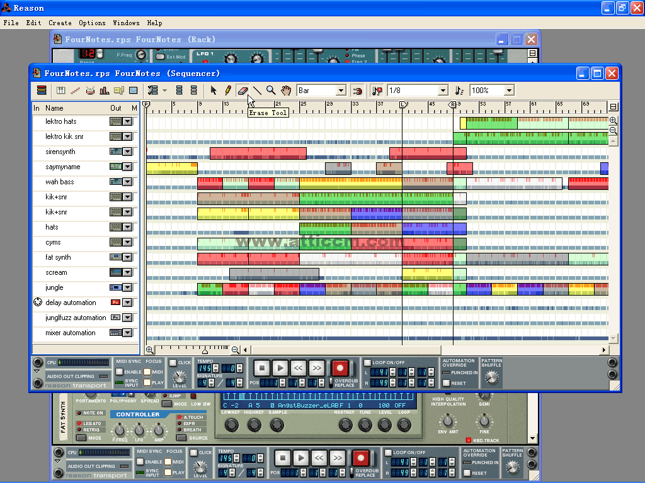Click horizontal zoom-in magnifier below track list

(x=150, y=350)
